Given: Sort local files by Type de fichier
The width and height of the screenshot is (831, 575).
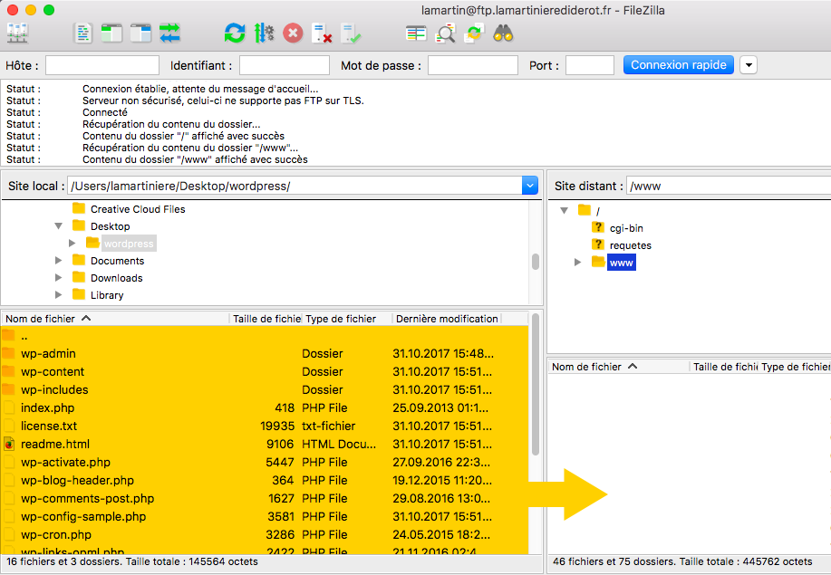Looking at the screenshot, I should 341,319.
